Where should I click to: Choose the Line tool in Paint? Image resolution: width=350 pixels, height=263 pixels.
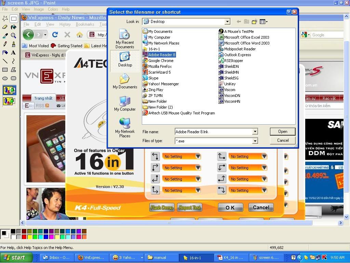pyautogui.click(x=5, y=61)
